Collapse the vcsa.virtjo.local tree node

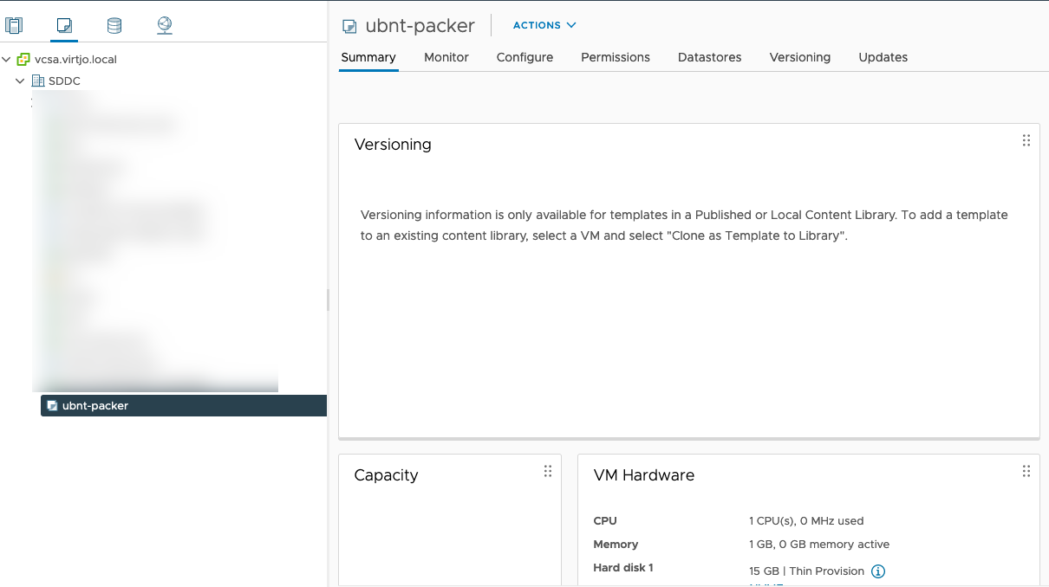[x=7, y=59]
